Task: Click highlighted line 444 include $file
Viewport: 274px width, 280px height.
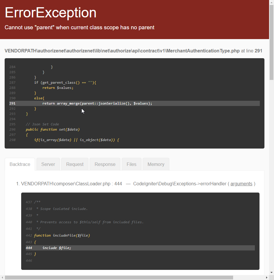Action: tap(140, 248)
